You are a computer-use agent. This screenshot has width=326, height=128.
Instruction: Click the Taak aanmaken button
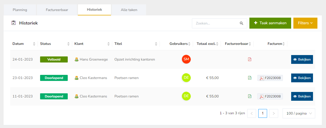click(270, 23)
